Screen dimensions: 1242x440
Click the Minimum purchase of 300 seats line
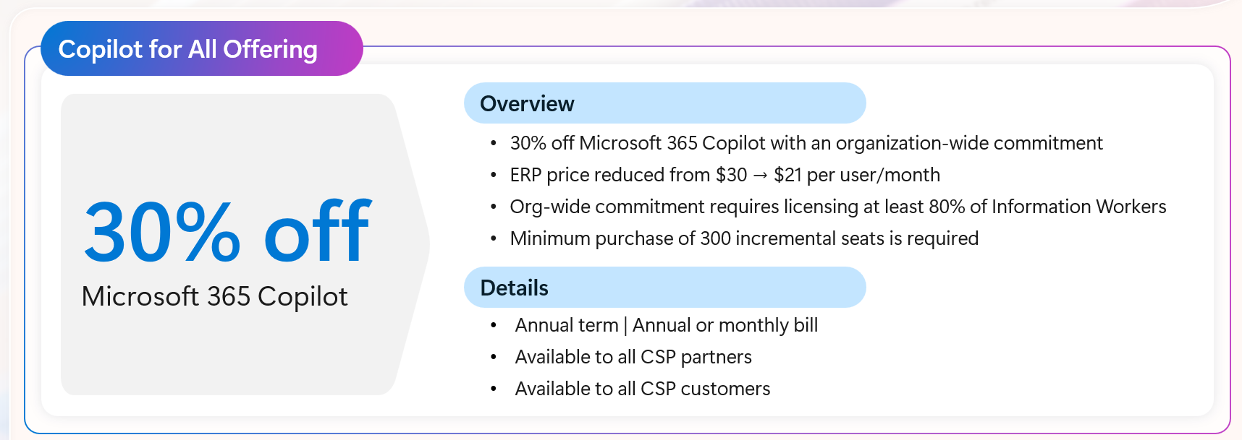click(x=744, y=238)
